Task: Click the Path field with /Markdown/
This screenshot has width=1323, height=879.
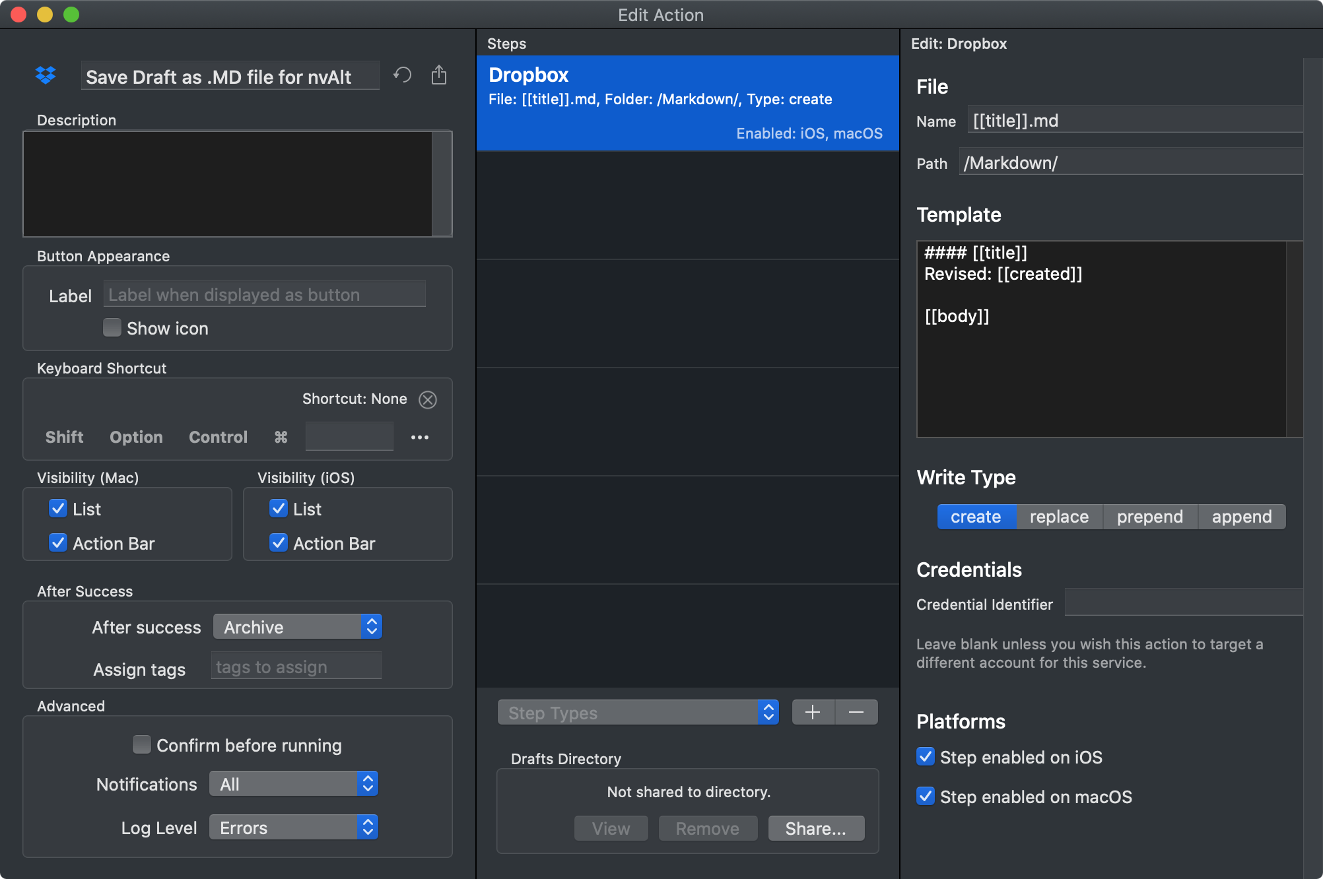Action: coord(1131,162)
